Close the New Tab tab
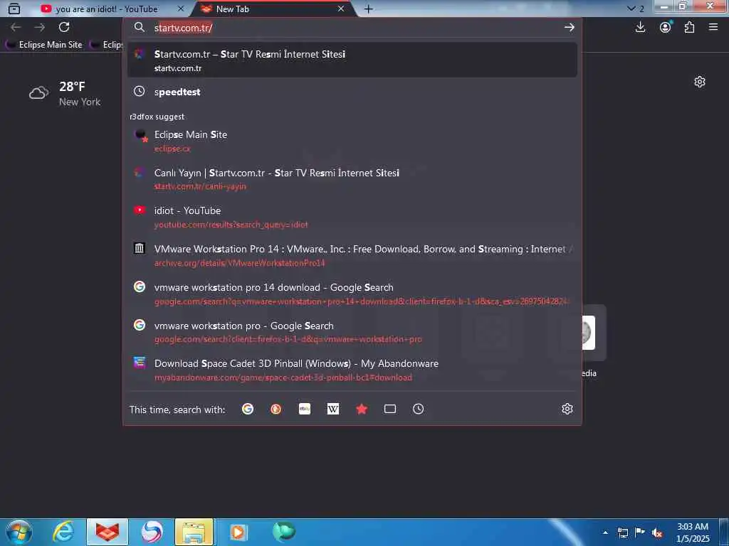This screenshot has height=546, width=729. pyautogui.click(x=341, y=9)
